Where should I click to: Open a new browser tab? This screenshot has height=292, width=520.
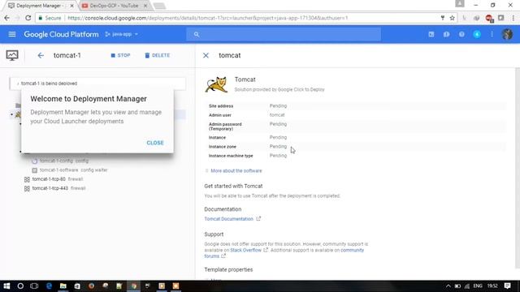click(159, 6)
